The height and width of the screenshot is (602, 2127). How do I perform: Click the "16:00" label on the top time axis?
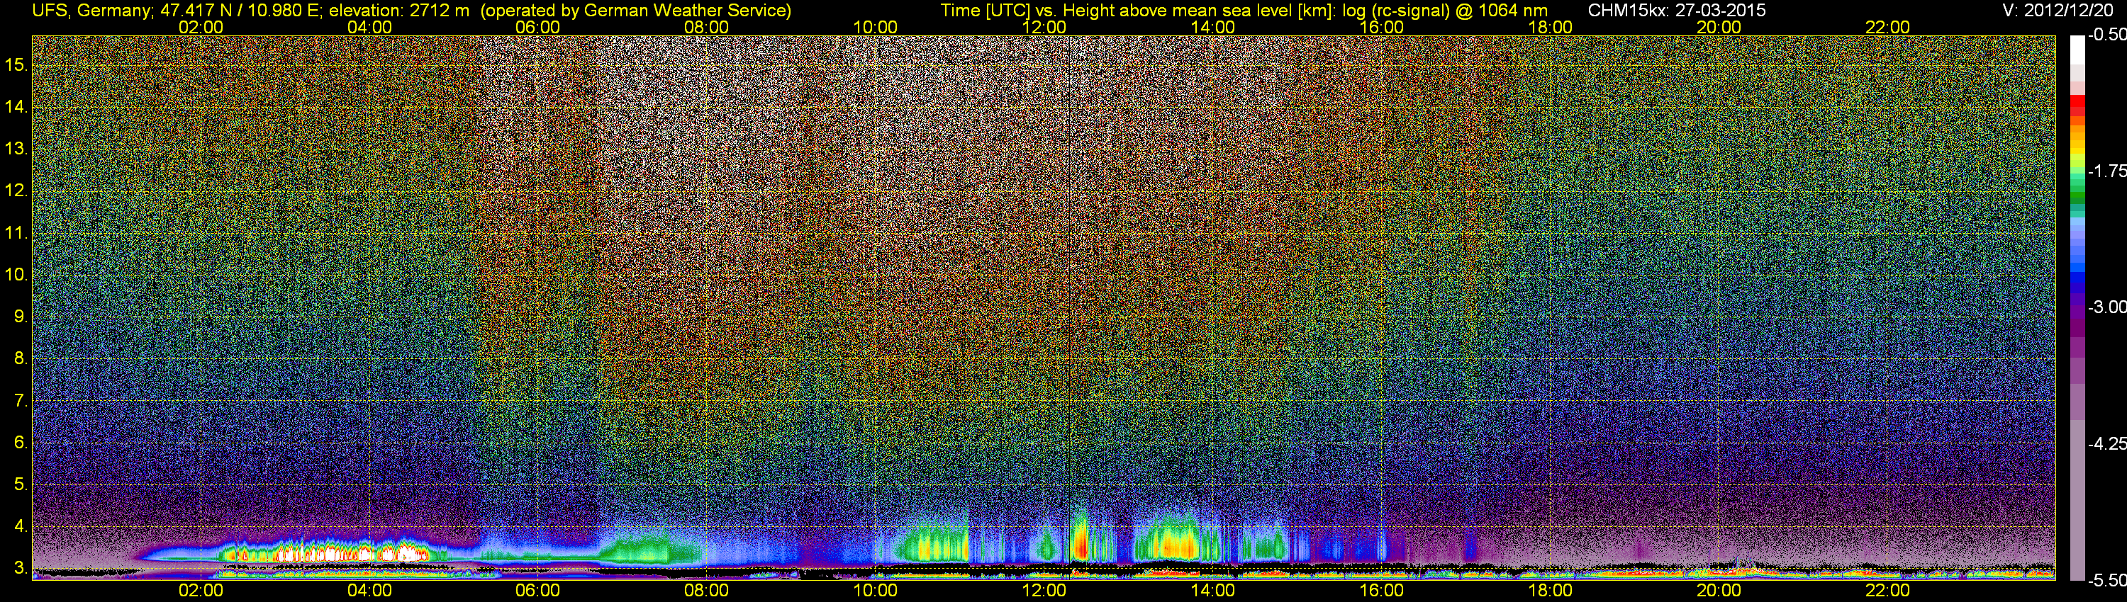(1381, 27)
